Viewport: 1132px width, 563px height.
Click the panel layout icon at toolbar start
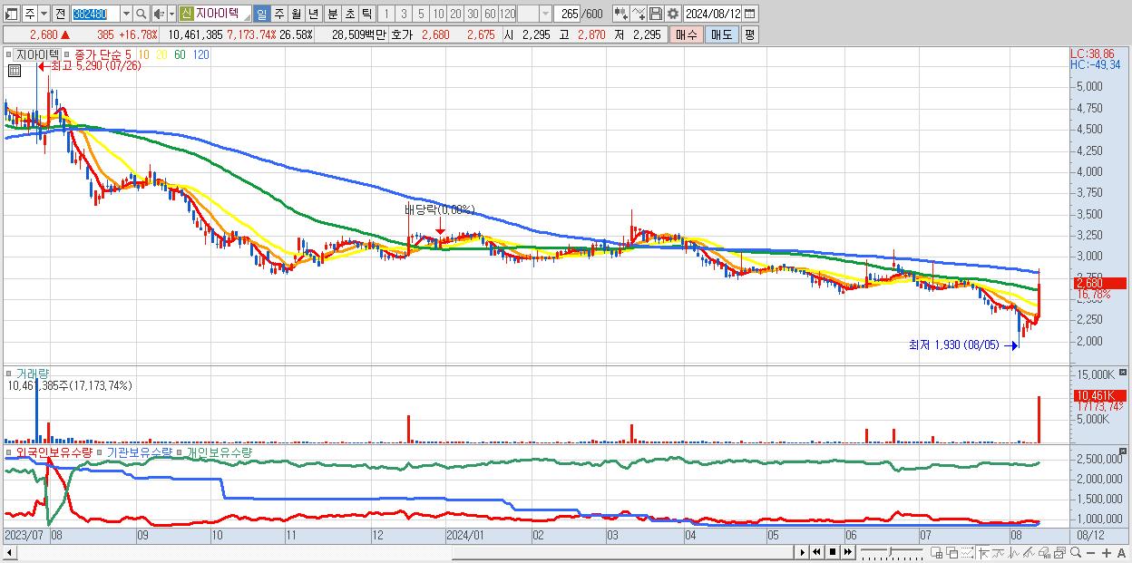pyautogui.click(x=10, y=14)
